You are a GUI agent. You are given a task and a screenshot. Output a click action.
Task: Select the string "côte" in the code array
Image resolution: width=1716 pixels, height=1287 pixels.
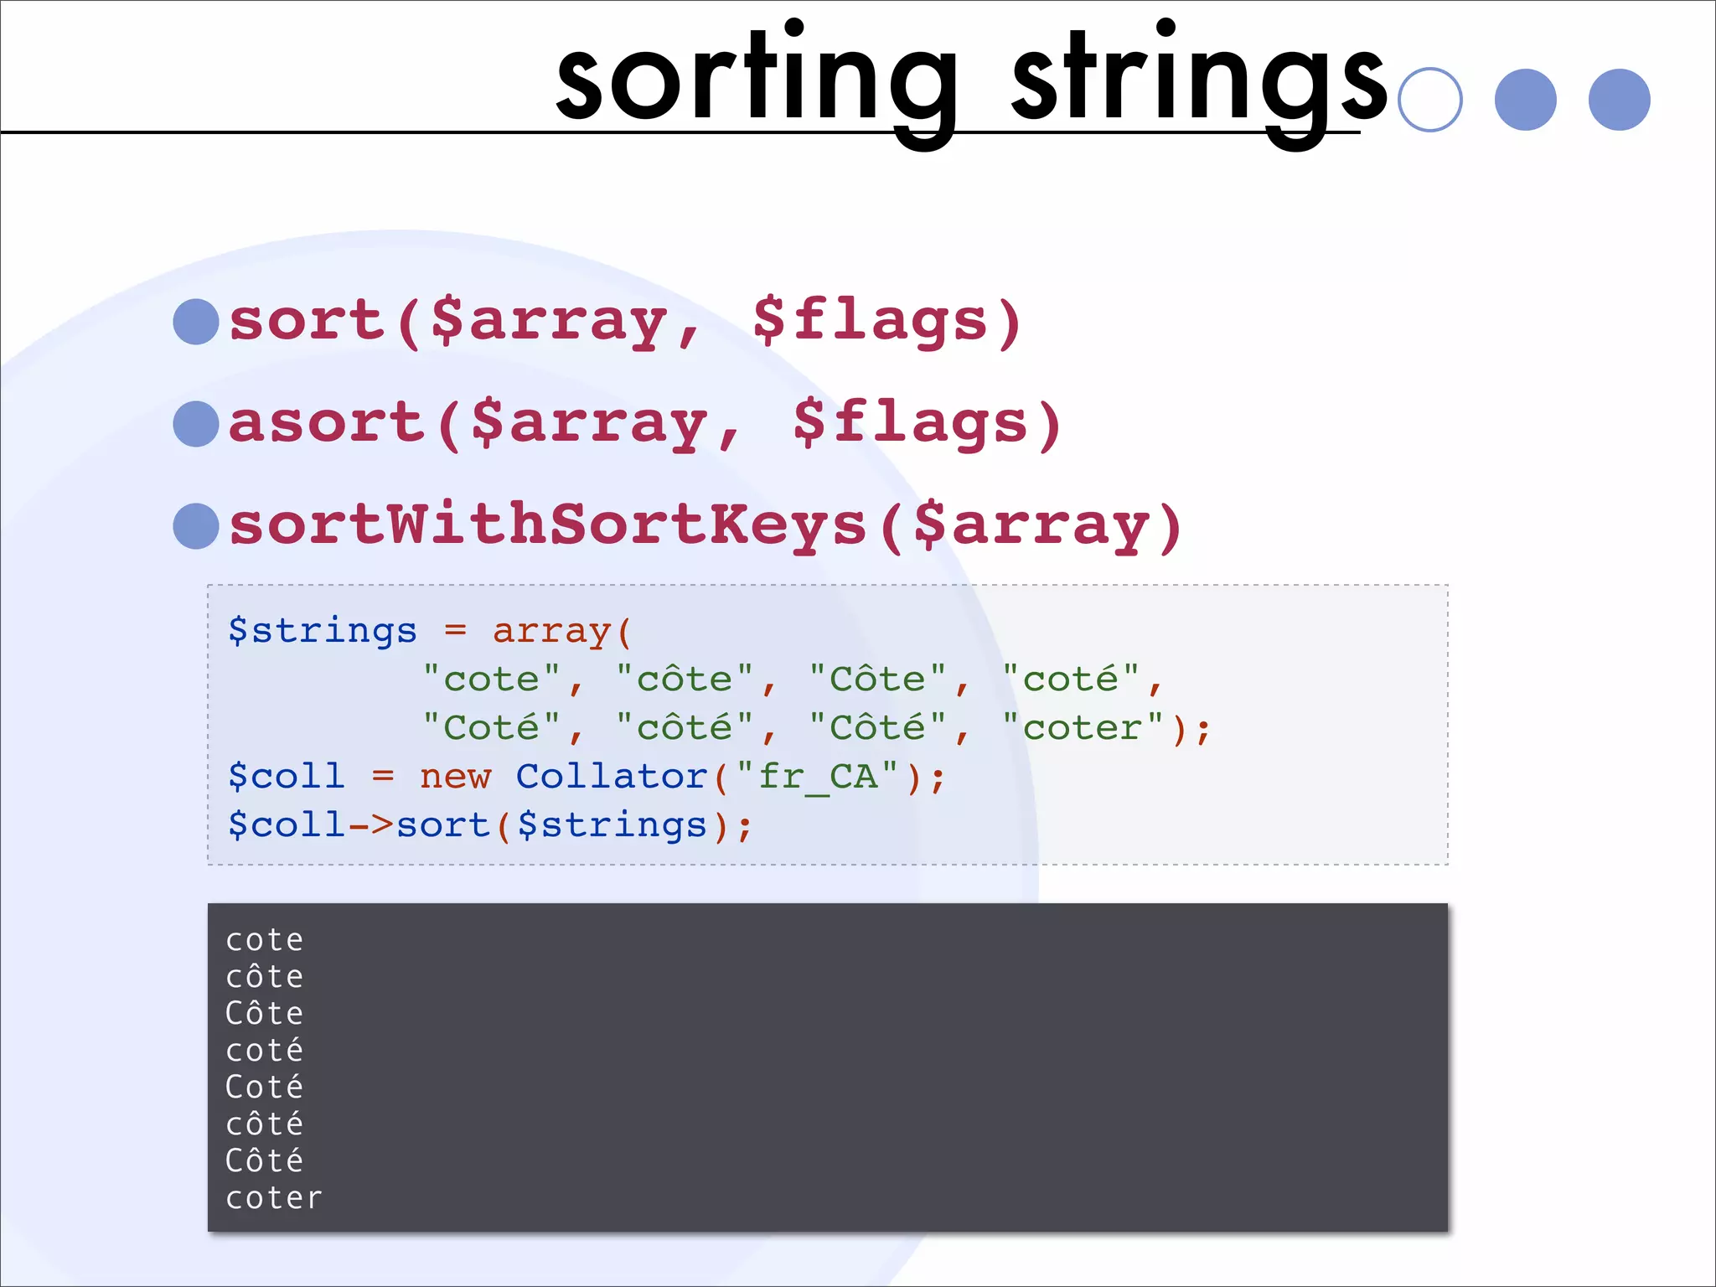pos(685,679)
